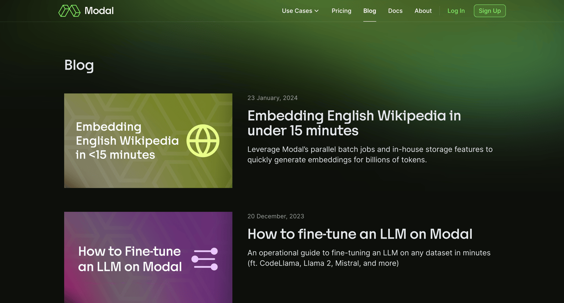This screenshot has height=303, width=564.
Task: Open the Docs page
Action: (395, 11)
